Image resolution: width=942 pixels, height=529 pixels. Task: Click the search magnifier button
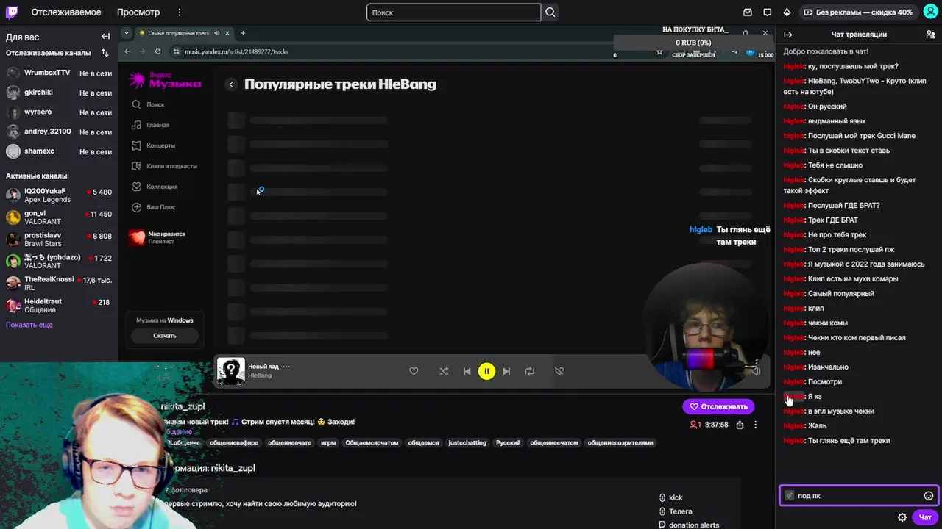click(x=550, y=12)
